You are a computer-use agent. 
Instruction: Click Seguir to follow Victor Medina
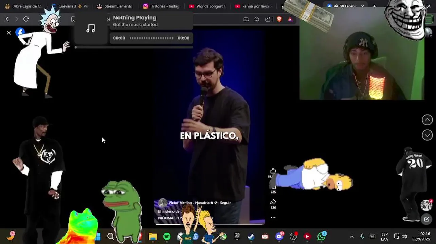[x=225, y=203]
